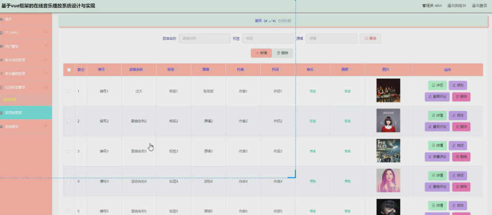Sort table by the 作曲 column sort arrows
This screenshot has width=492, height=215.
(x=247, y=70)
